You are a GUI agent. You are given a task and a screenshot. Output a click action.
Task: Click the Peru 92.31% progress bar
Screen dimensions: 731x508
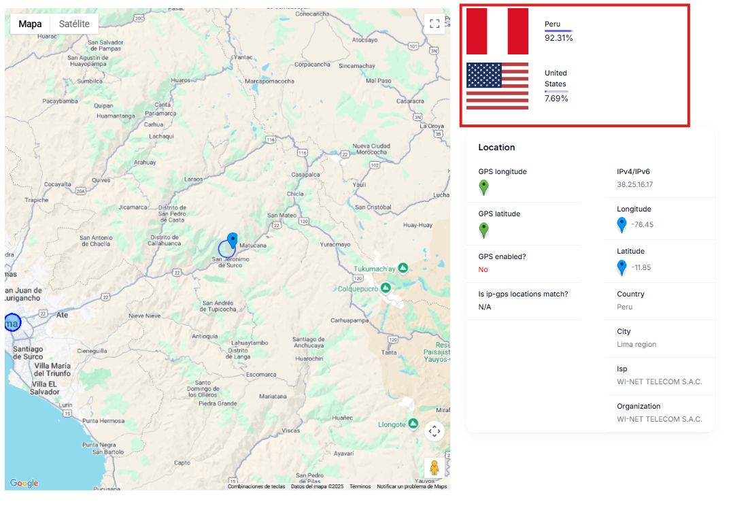558,31
